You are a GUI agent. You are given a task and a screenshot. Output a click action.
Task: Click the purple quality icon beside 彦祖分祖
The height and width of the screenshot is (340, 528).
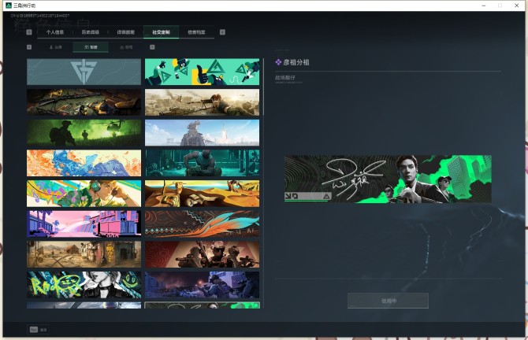278,62
